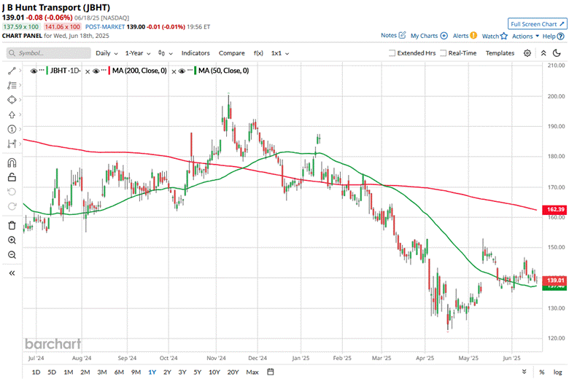Toggle the magnet snap tool
This screenshot has height=379, width=569.
pos(12,163)
